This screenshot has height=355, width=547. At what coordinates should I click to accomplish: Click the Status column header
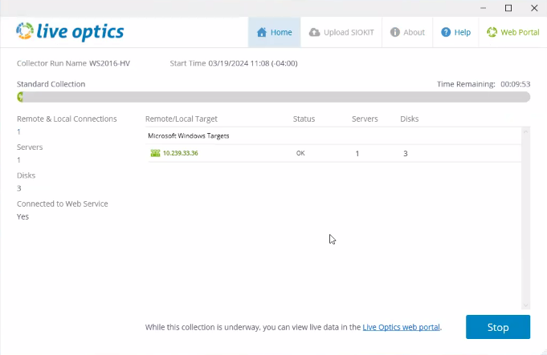point(304,119)
